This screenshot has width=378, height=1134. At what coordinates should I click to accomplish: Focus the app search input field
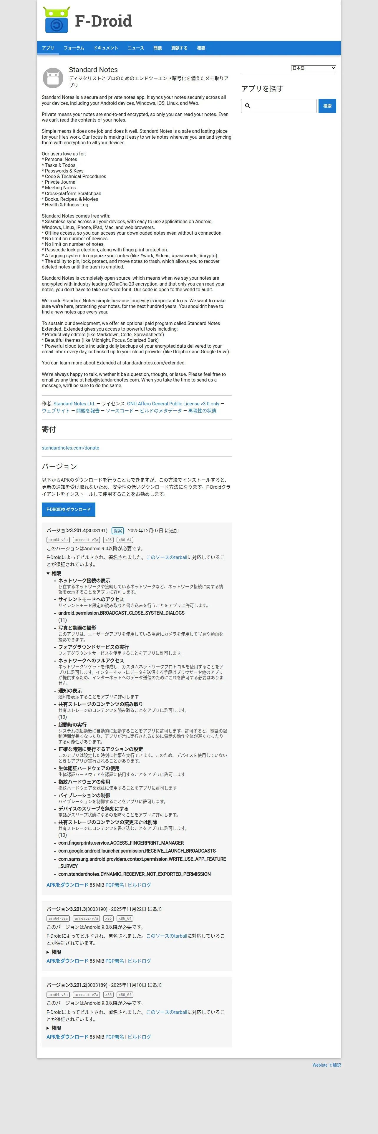(x=279, y=106)
